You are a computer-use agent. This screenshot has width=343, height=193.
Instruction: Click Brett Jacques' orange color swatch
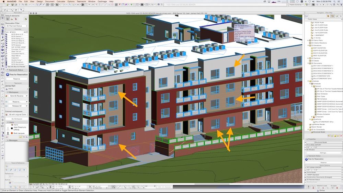12,133
